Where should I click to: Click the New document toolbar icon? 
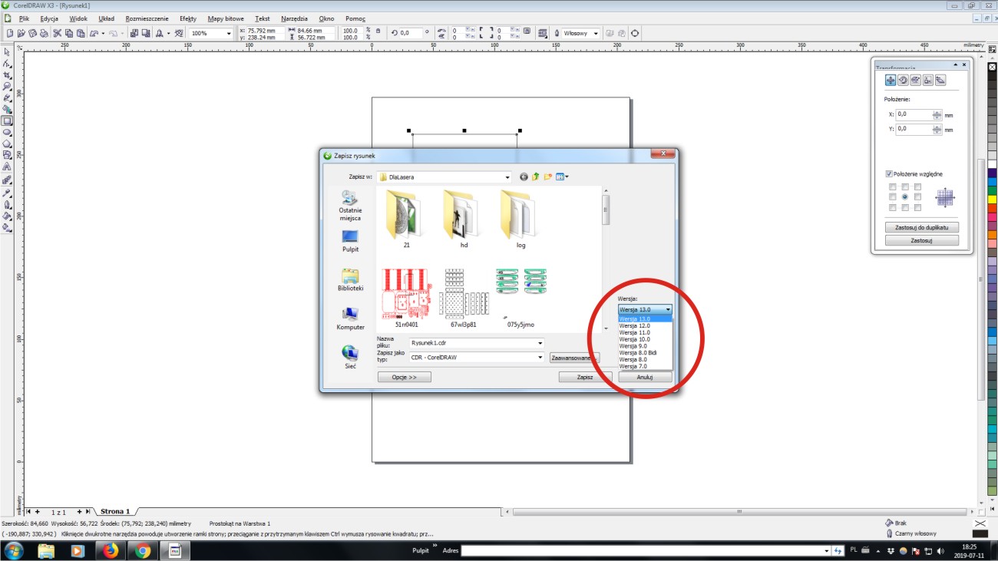(9, 33)
